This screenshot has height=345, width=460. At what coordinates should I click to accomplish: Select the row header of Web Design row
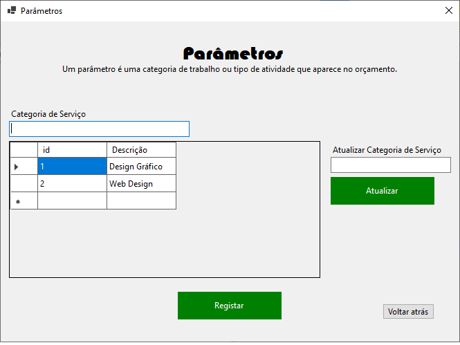coord(24,184)
